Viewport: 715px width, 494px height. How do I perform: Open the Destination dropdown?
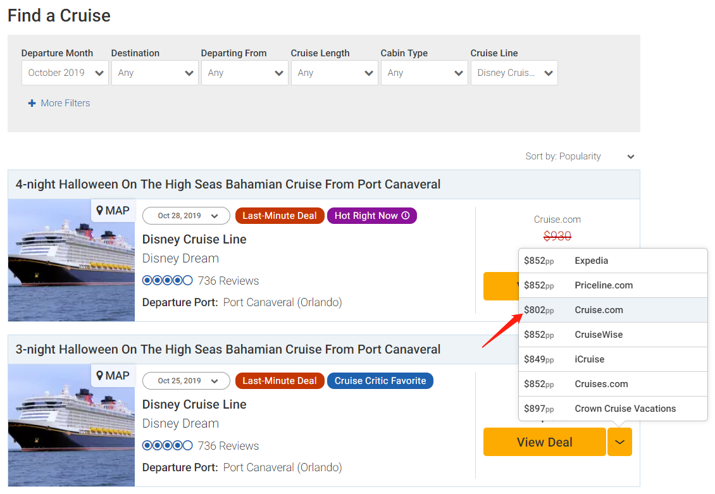point(154,73)
